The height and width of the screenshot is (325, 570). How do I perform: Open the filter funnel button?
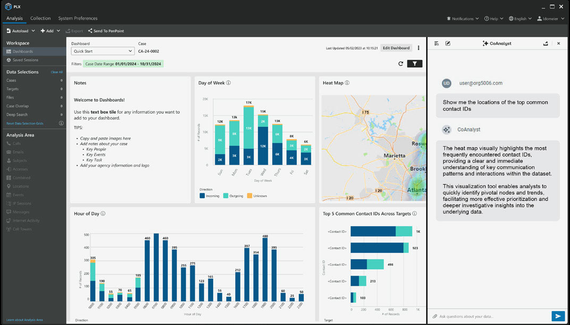[414, 64]
